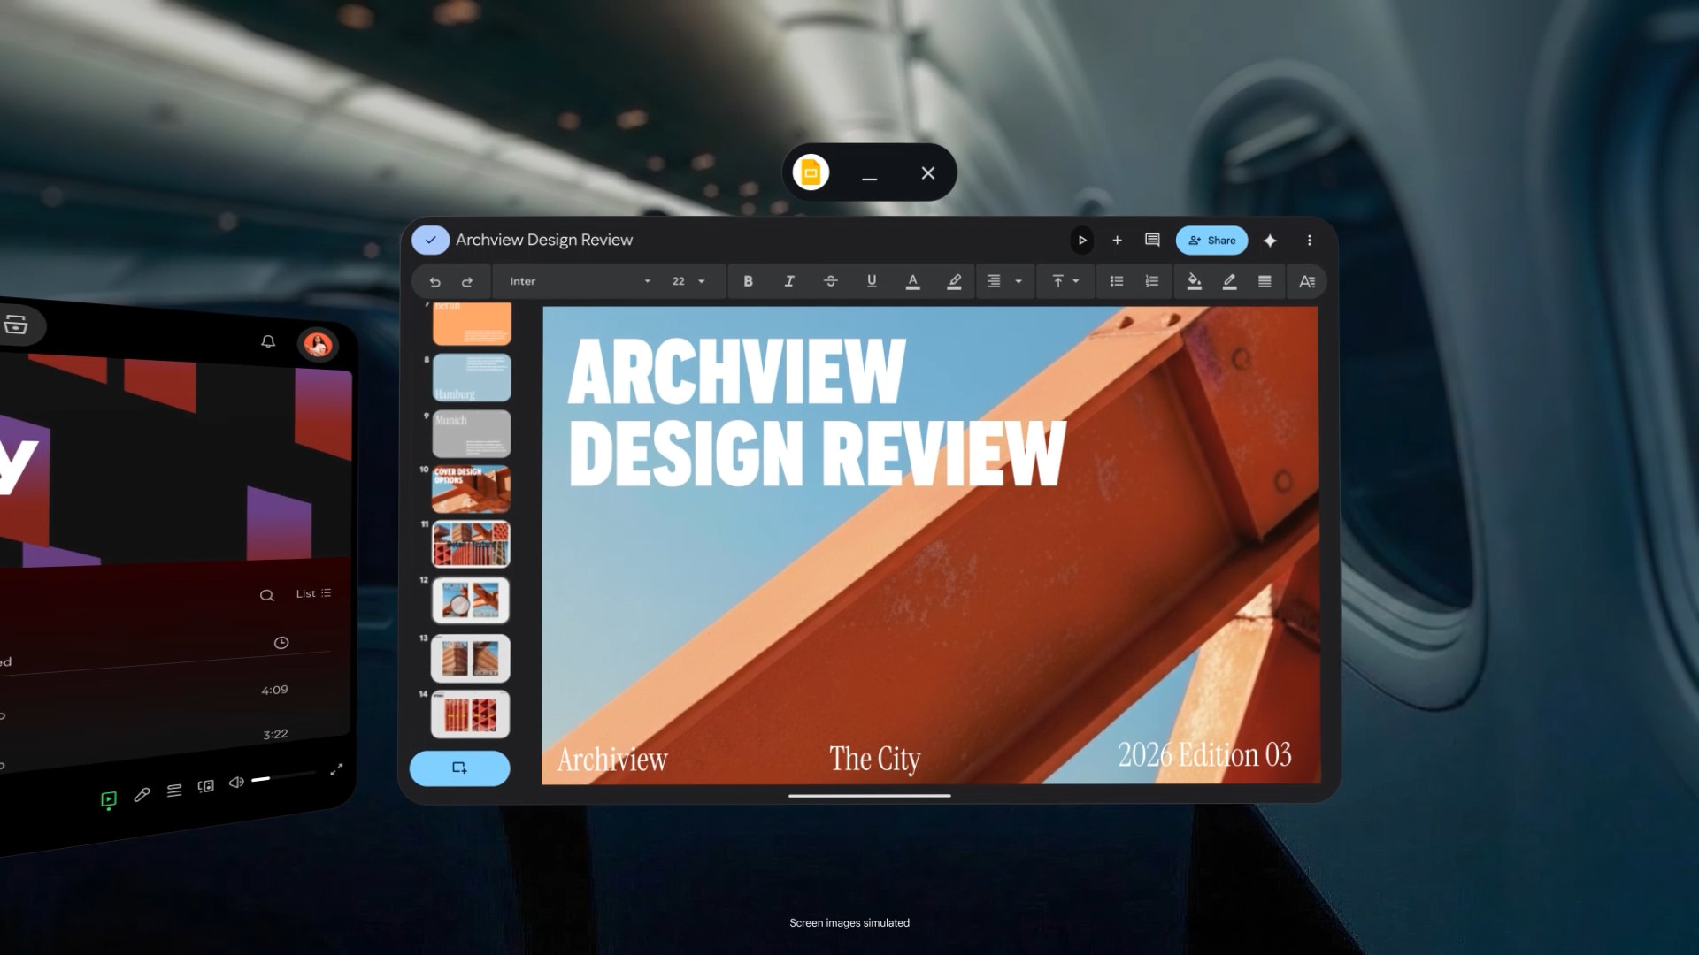Open the three-dot more options menu
Screen dimensions: 1699x955
[x=1309, y=240]
